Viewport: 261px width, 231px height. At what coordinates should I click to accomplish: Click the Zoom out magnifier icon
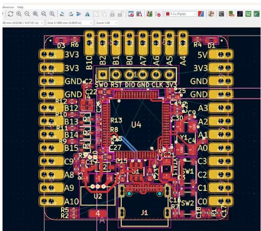pos(27,14)
